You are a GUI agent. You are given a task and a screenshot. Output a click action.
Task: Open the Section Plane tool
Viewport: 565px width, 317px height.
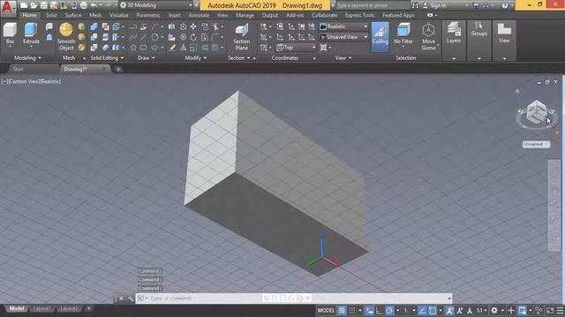(241, 36)
